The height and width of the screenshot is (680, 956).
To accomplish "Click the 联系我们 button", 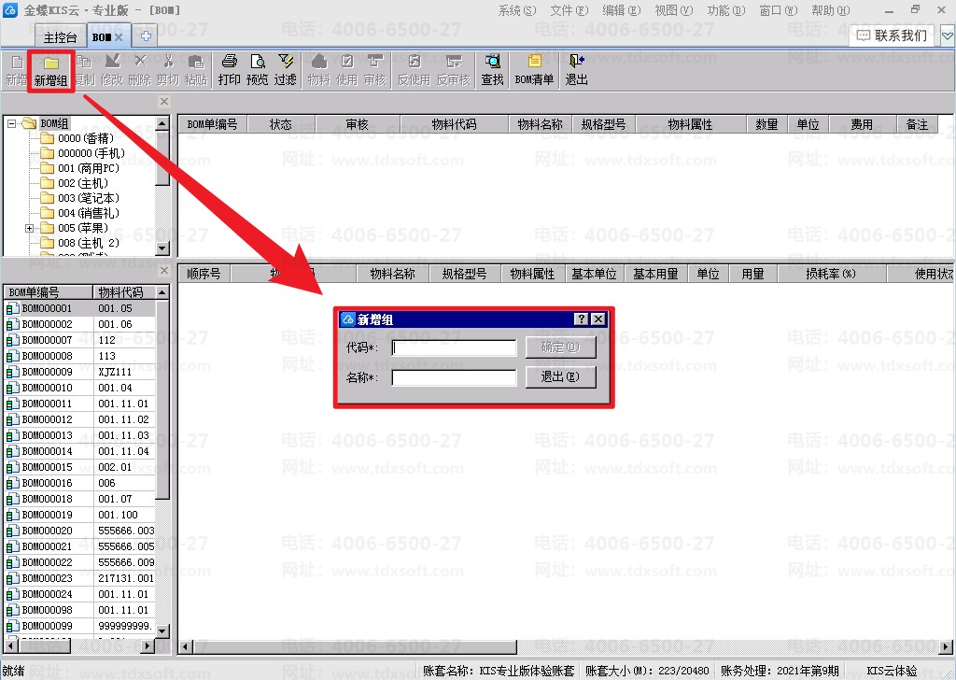I will [x=893, y=36].
